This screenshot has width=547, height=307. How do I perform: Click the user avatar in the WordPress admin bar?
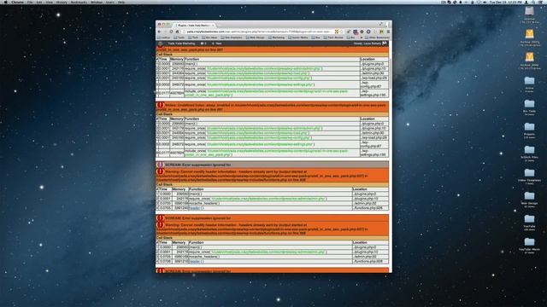click(384, 43)
